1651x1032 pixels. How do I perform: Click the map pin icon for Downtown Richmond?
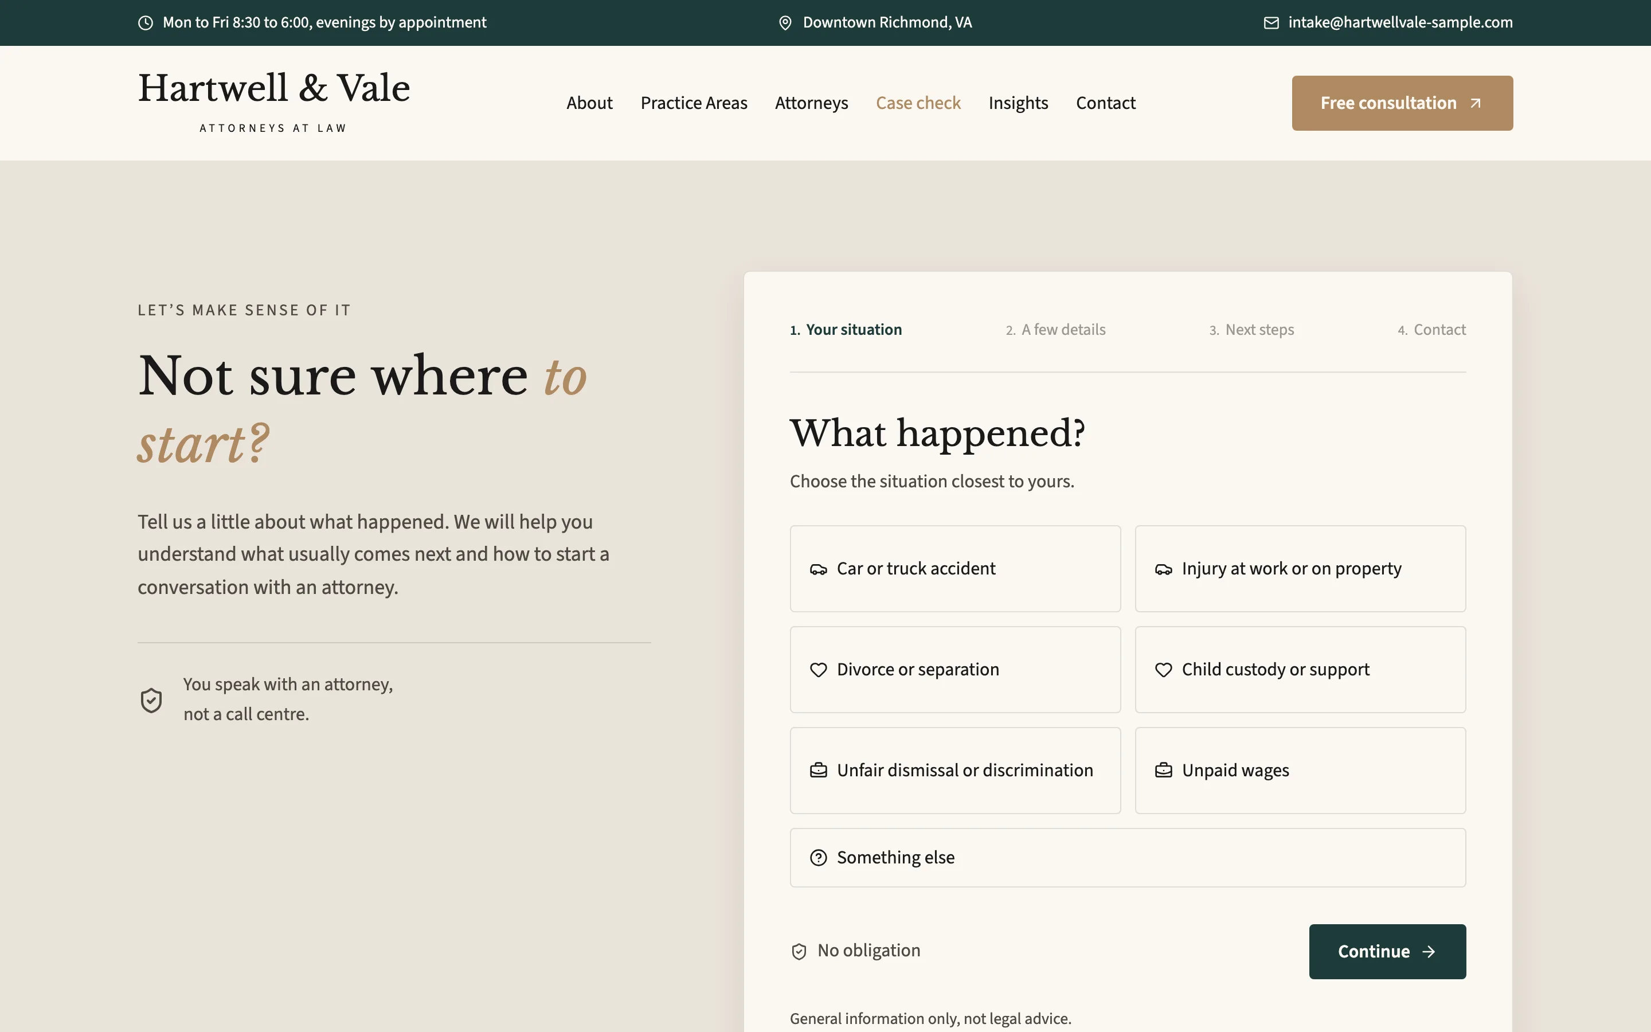[785, 22]
